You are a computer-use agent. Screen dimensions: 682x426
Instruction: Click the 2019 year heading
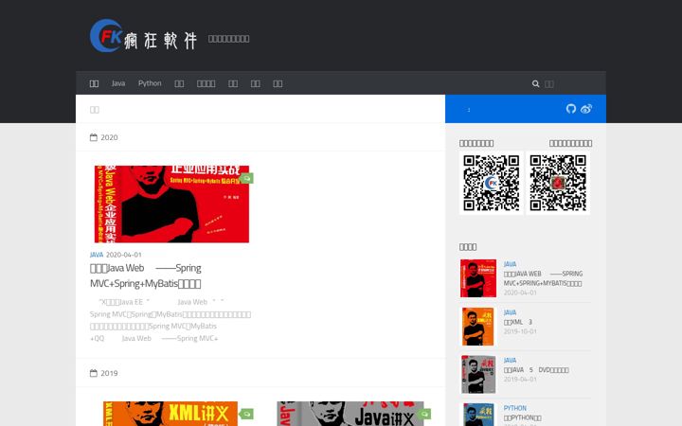[109, 373]
